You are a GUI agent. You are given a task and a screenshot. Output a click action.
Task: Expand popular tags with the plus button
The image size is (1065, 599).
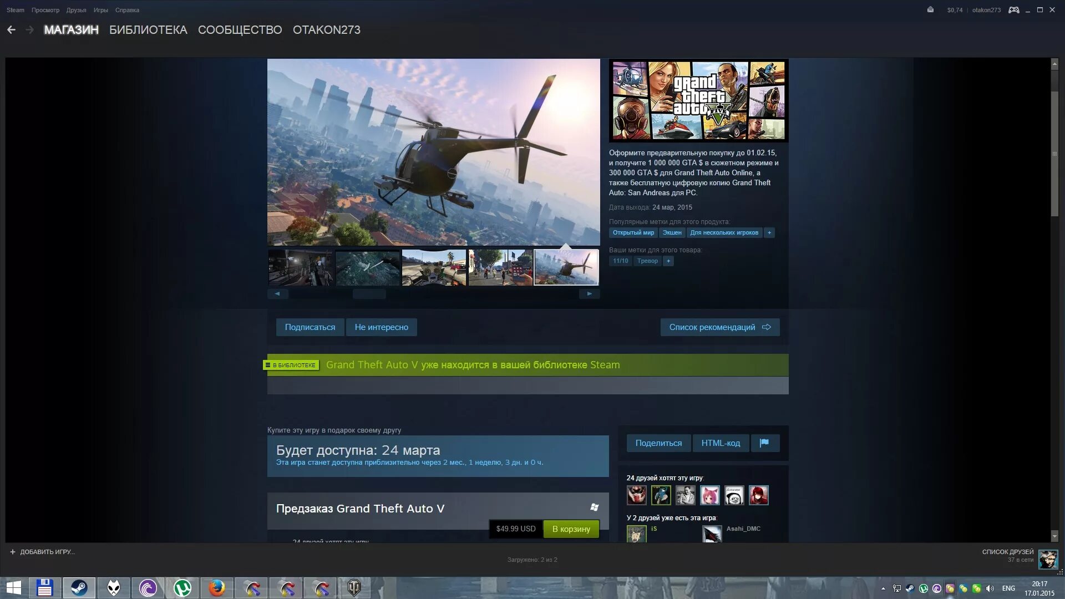point(768,232)
